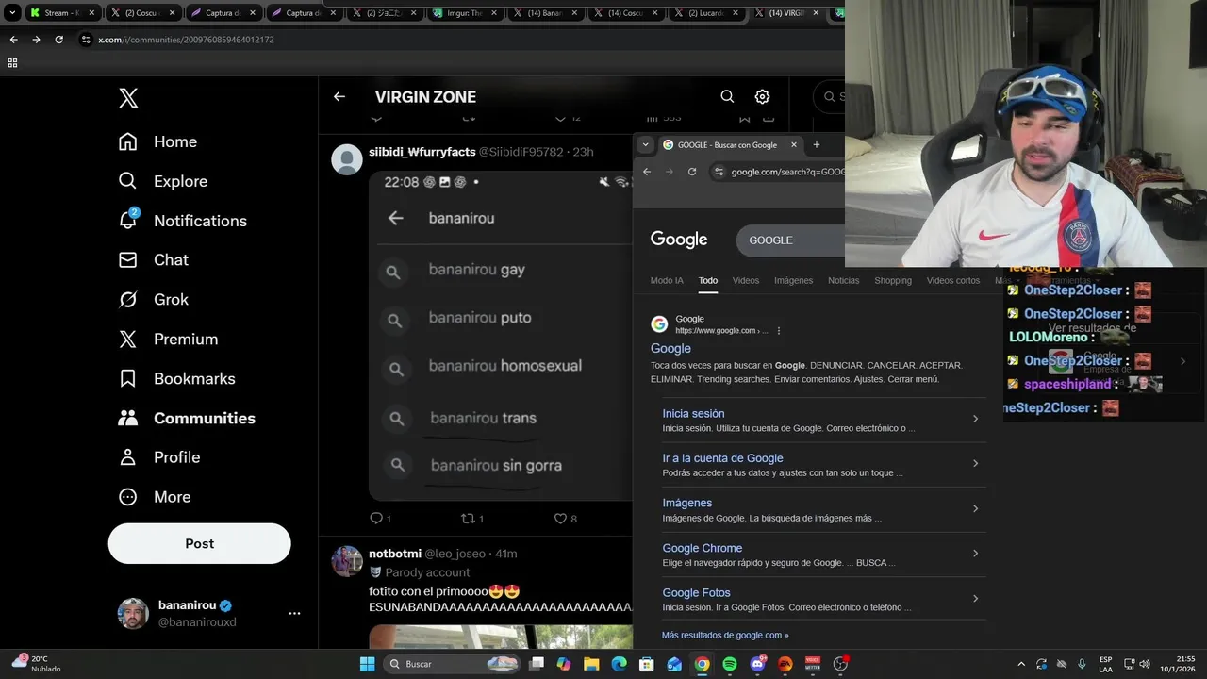Click the Google logo on results page
This screenshot has width=1207, height=679.
[x=679, y=240]
